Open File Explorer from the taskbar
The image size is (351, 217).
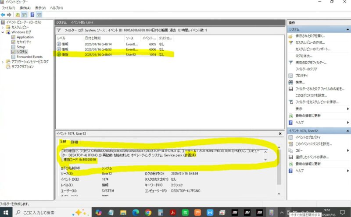tap(123, 213)
